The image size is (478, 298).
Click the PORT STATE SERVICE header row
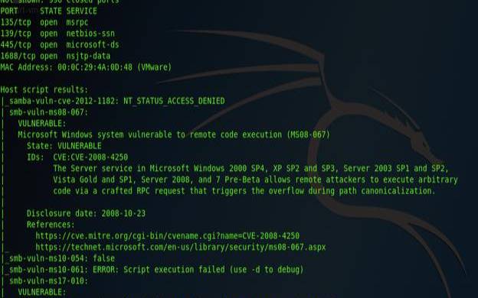point(48,11)
